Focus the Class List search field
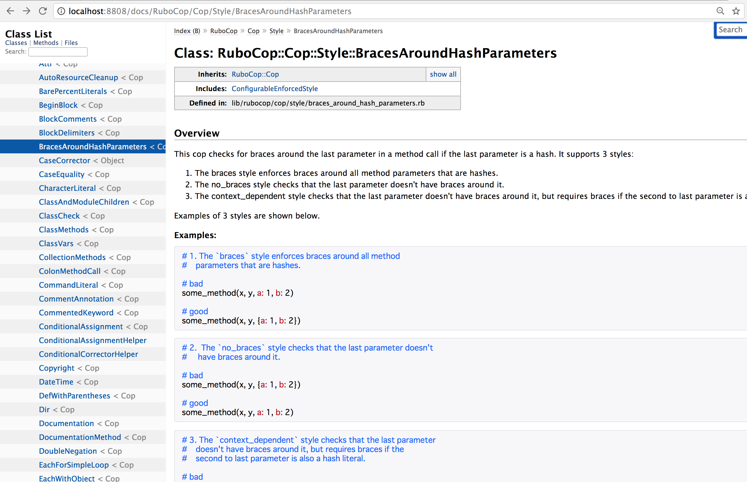The height and width of the screenshot is (482, 747). coord(58,52)
